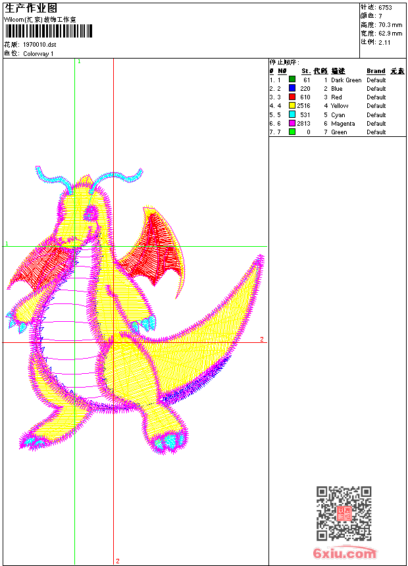Select the file name 1970010.dst
The width and height of the screenshot is (408, 566).
(39, 45)
